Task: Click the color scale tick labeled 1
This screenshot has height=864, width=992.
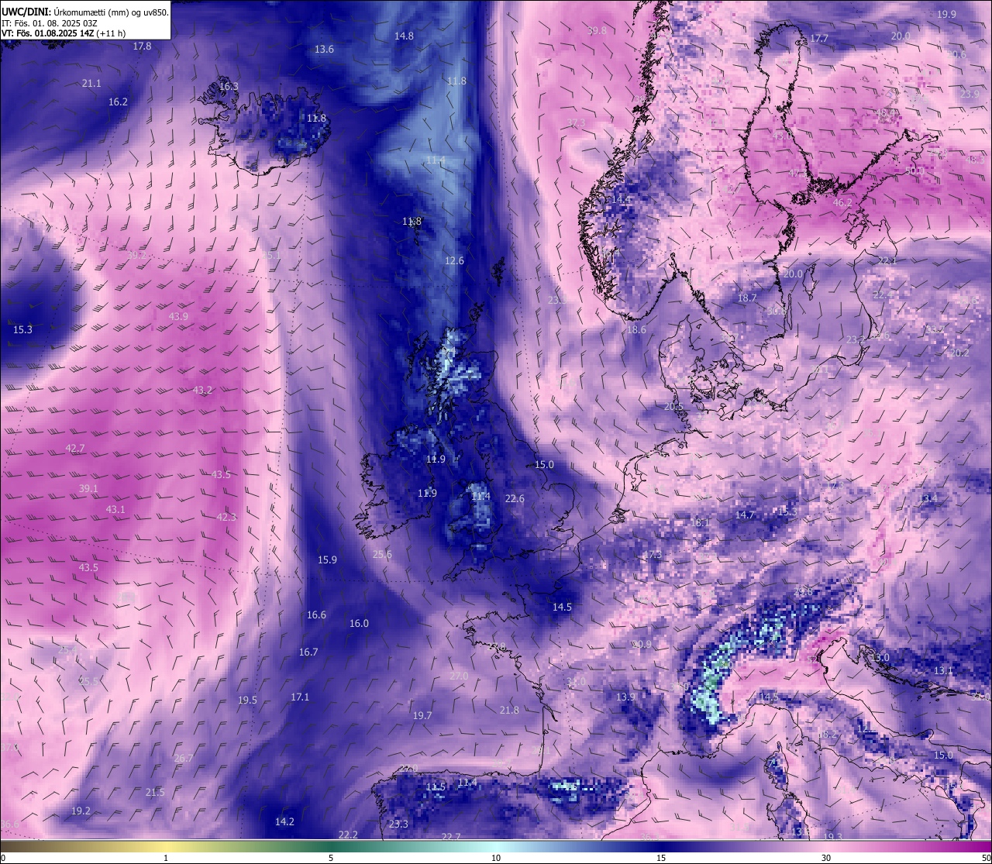Action: click(x=166, y=858)
